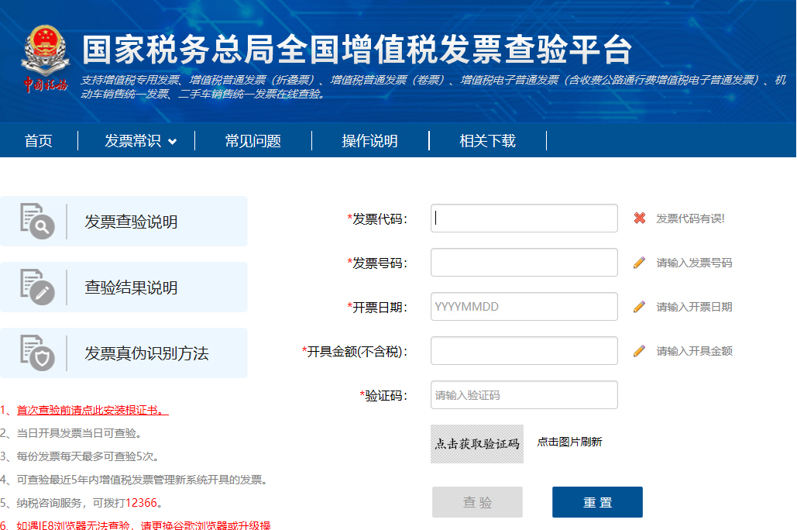This screenshot has width=797, height=530.
Task: Focus the 发票代码 input field
Action: (524, 219)
